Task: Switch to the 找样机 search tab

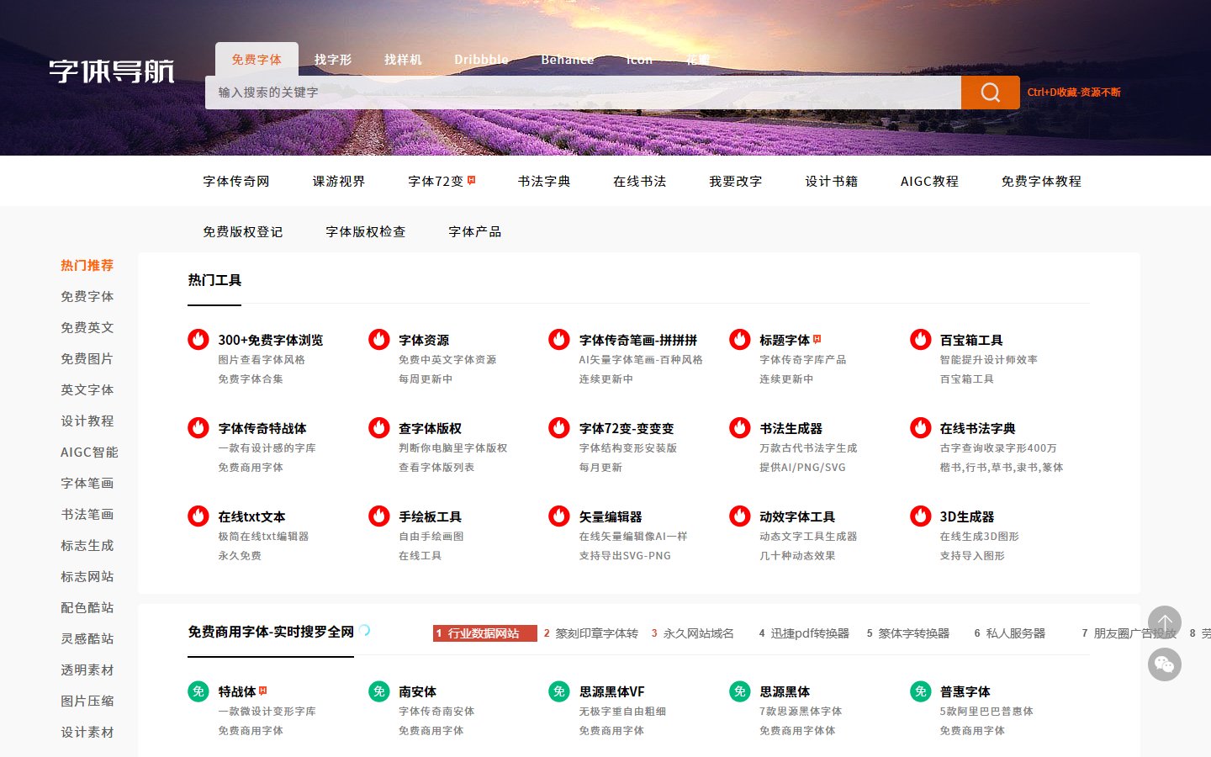Action: click(403, 60)
